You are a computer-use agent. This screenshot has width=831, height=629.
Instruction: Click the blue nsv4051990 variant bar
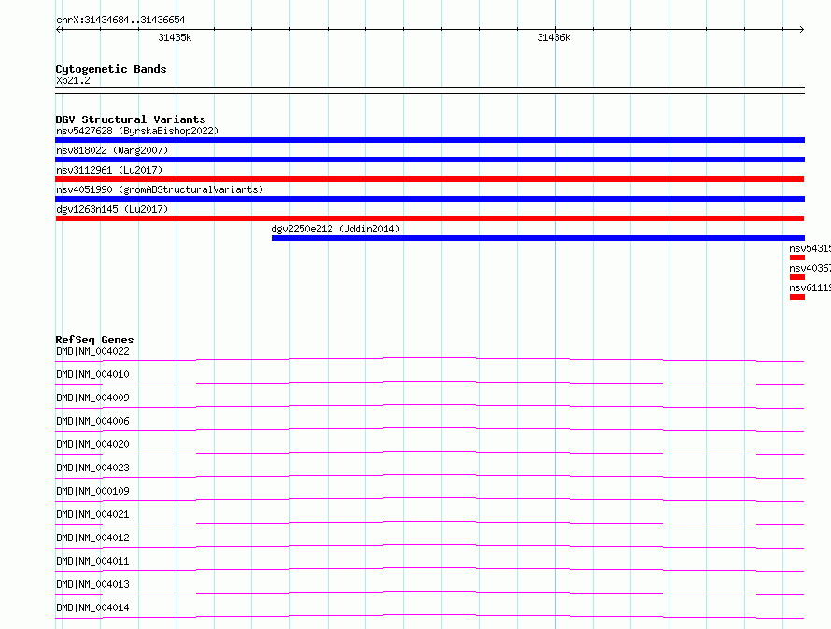click(x=430, y=199)
